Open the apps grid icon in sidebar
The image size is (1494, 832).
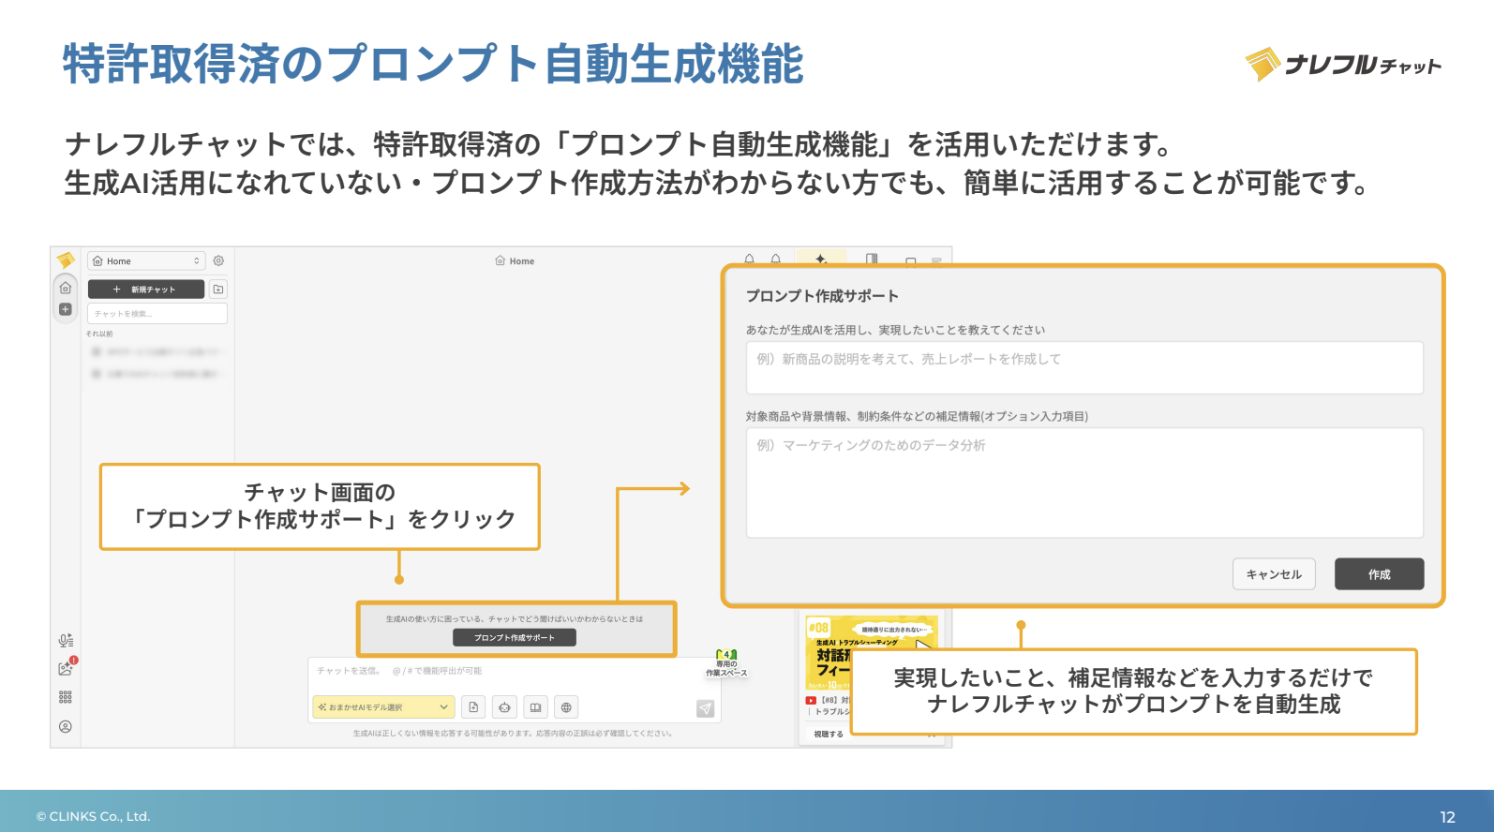pos(66,697)
